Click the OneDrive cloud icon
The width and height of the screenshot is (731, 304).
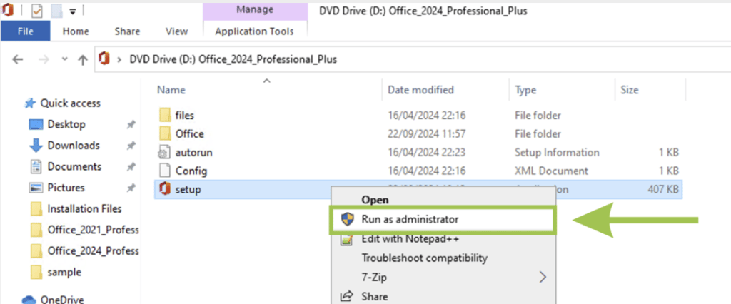(x=29, y=299)
